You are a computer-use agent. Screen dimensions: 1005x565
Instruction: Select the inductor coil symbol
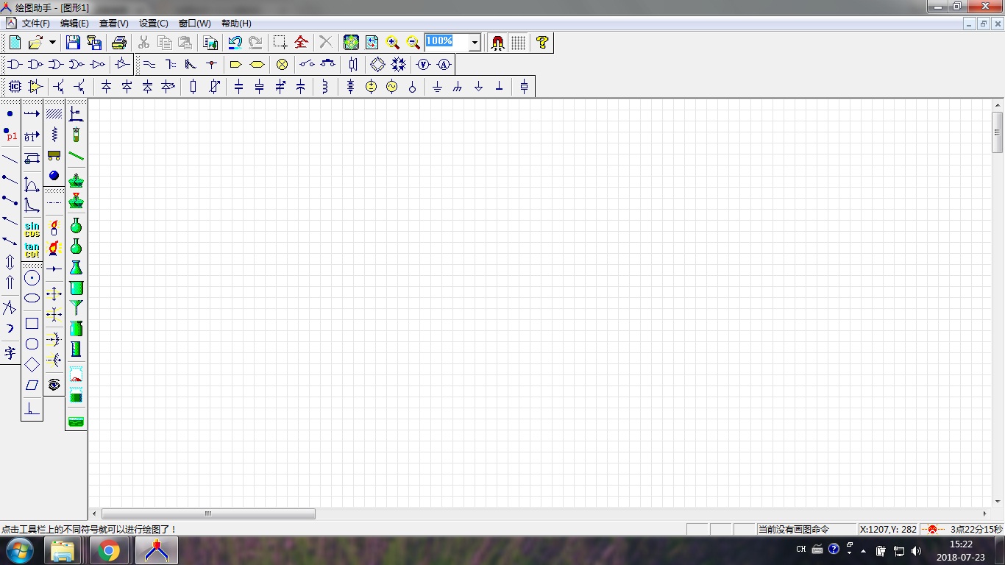coord(324,87)
